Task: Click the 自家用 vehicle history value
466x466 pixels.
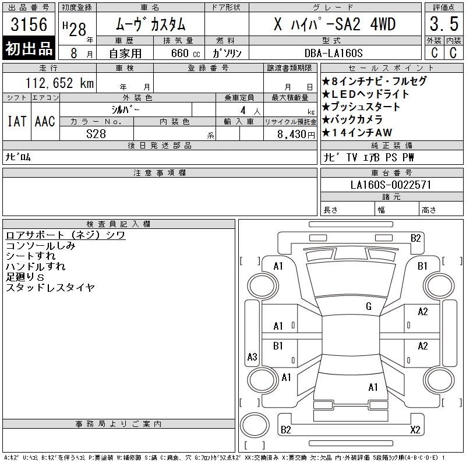Action: [125, 54]
